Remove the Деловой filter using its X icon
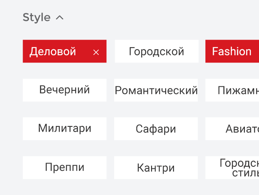 coord(96,52)
